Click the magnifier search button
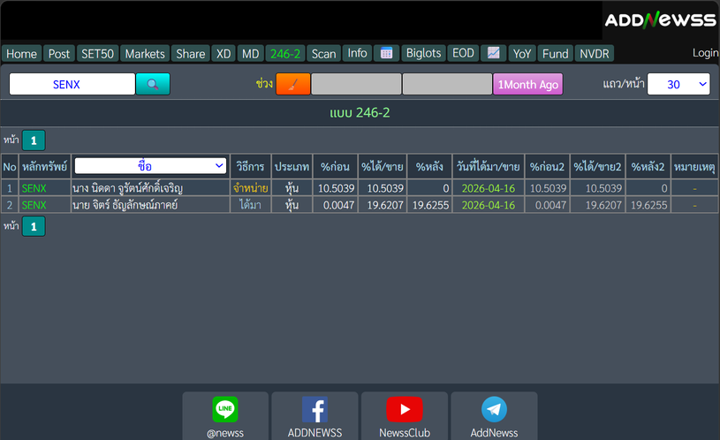 (153, 84)
